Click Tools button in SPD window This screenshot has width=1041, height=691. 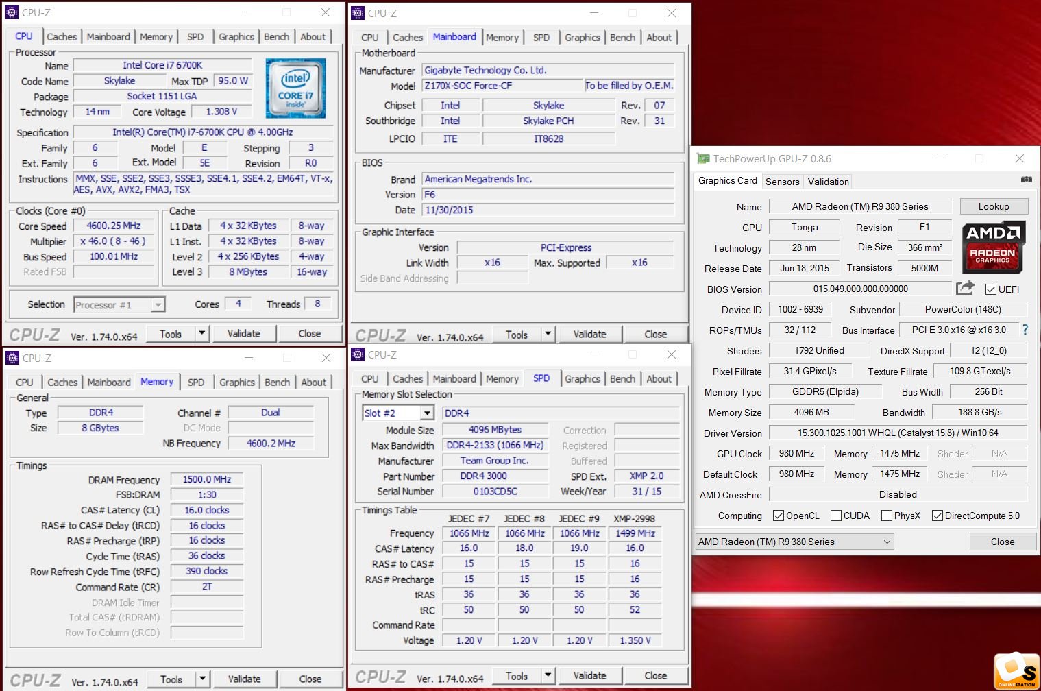[517, 676]
